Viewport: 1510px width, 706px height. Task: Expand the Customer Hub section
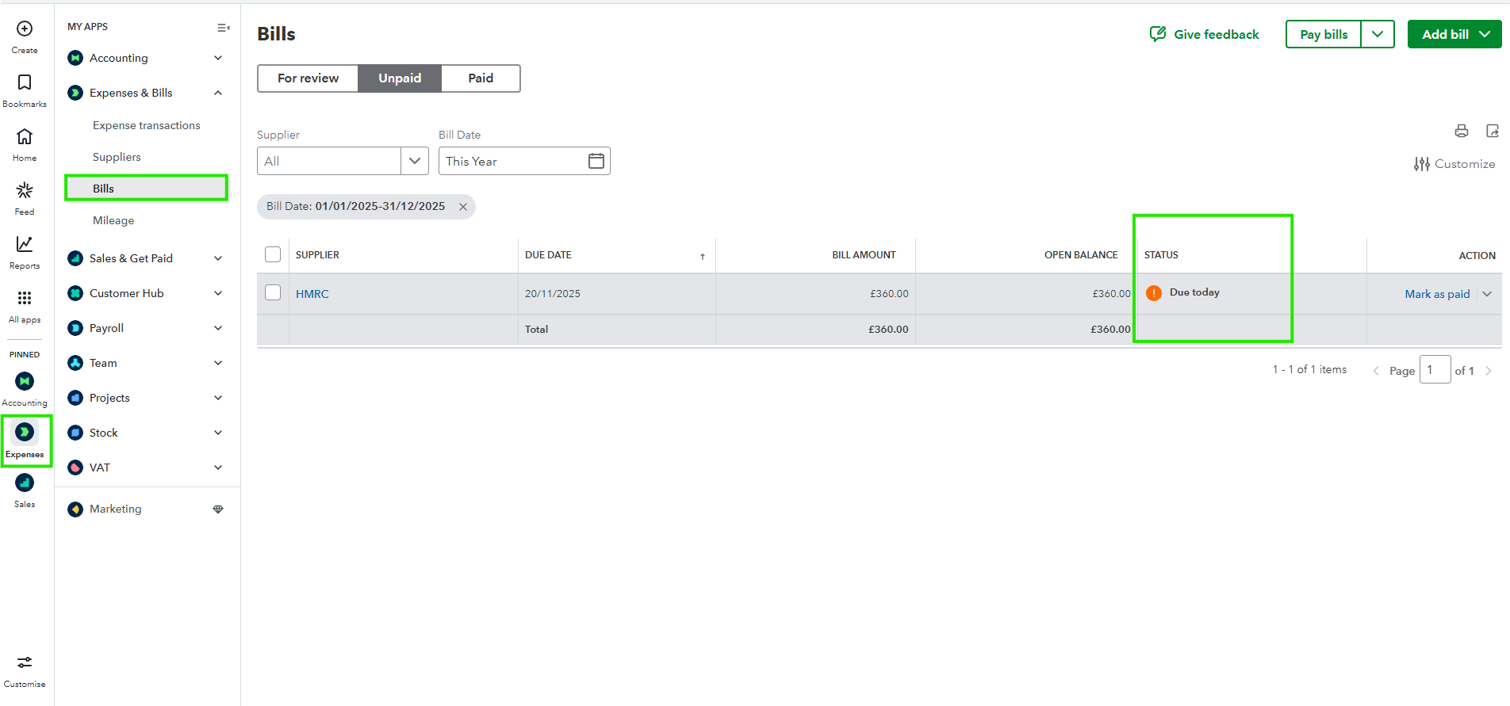[218, 293]
